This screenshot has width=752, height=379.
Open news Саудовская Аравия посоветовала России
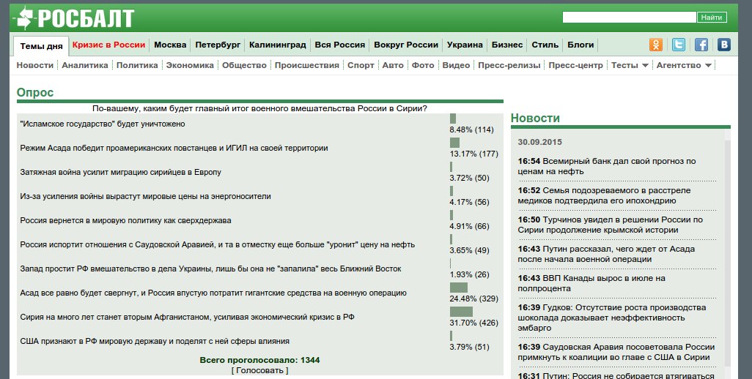tap(616, 352)
